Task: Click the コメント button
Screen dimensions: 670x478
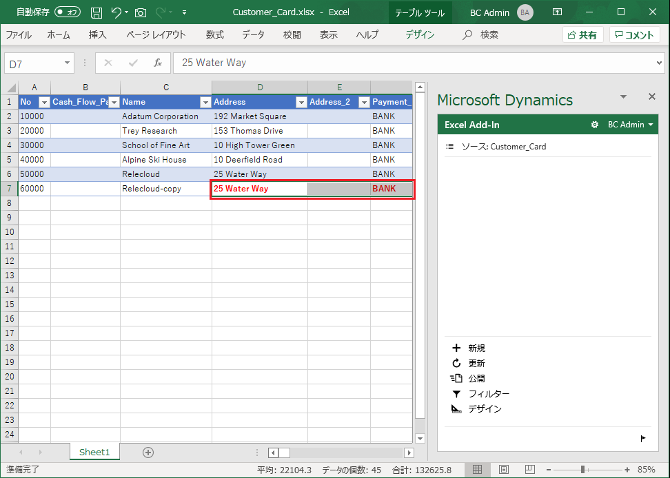Action: tap(635, 35)
